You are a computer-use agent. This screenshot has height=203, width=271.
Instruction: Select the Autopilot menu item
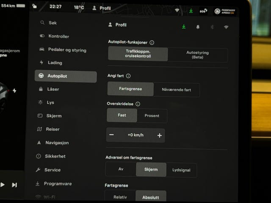click(x=66, y=76)
